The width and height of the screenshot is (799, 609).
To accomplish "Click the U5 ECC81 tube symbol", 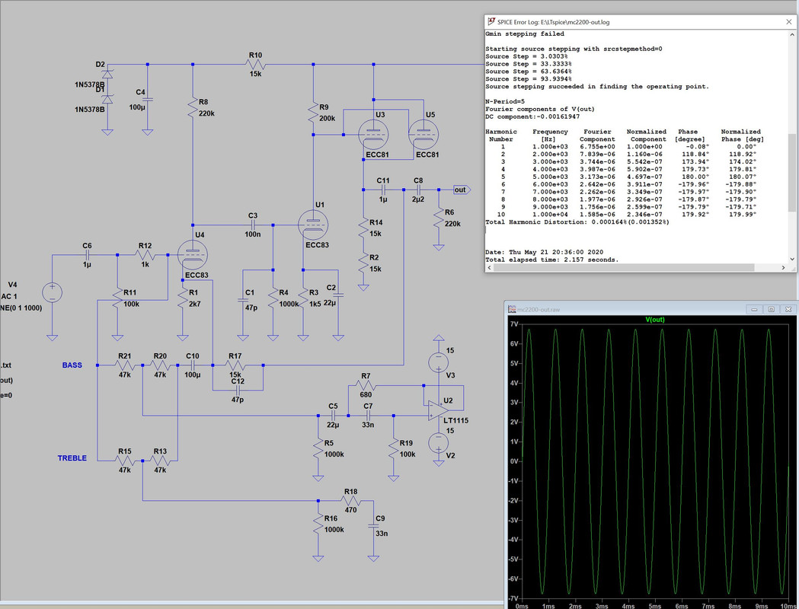I will tap(423, 135).
